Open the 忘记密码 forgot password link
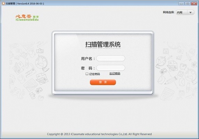This screenshot has width=199, height=139. [x=115, y=74]
